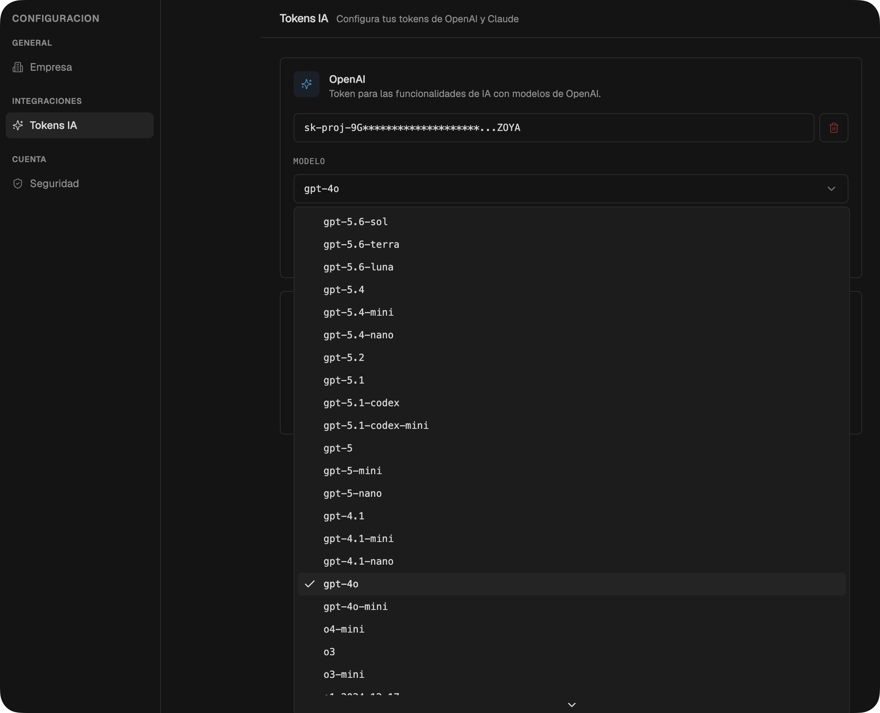Pick gpt-5.2 from the model list
This screenshot has width=880, height=713.
(x=571, y=357)
